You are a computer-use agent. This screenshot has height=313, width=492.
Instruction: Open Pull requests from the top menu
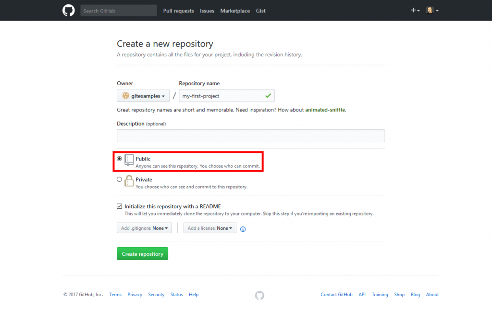(178, 11)
